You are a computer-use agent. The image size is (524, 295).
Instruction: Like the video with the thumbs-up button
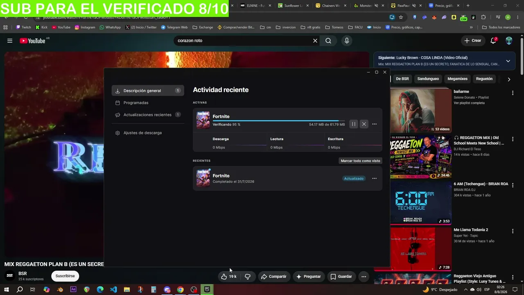tap(229, 277)
